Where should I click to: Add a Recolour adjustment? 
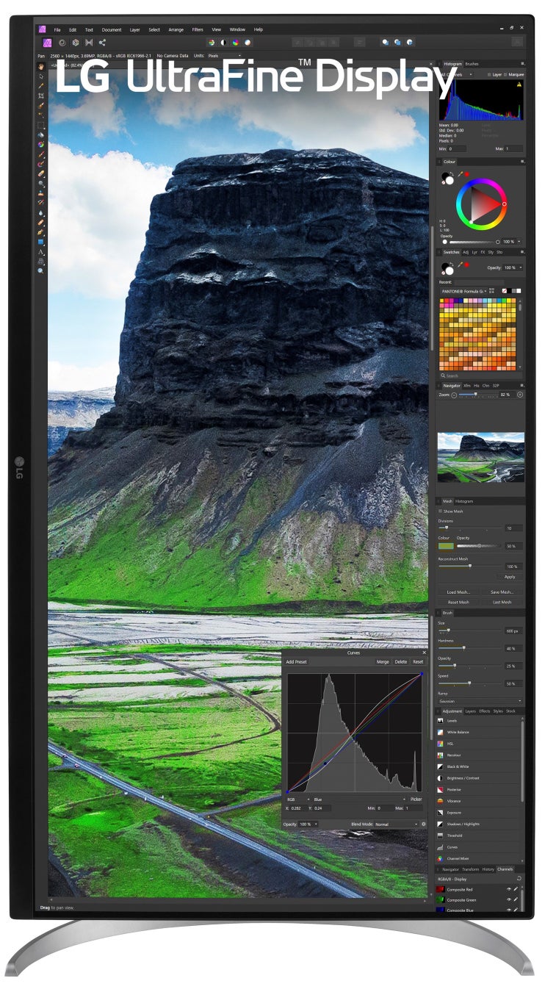(480, 755)
